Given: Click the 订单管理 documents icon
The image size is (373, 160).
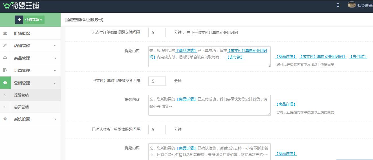Looking at the screenshot, I should (5, 71).
